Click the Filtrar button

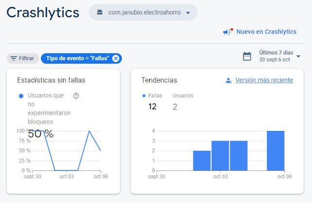[x=22, y=58]
